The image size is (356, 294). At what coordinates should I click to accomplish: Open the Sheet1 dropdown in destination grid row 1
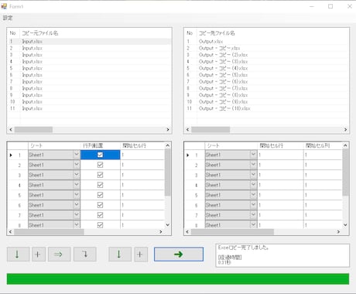pos(253,155)
